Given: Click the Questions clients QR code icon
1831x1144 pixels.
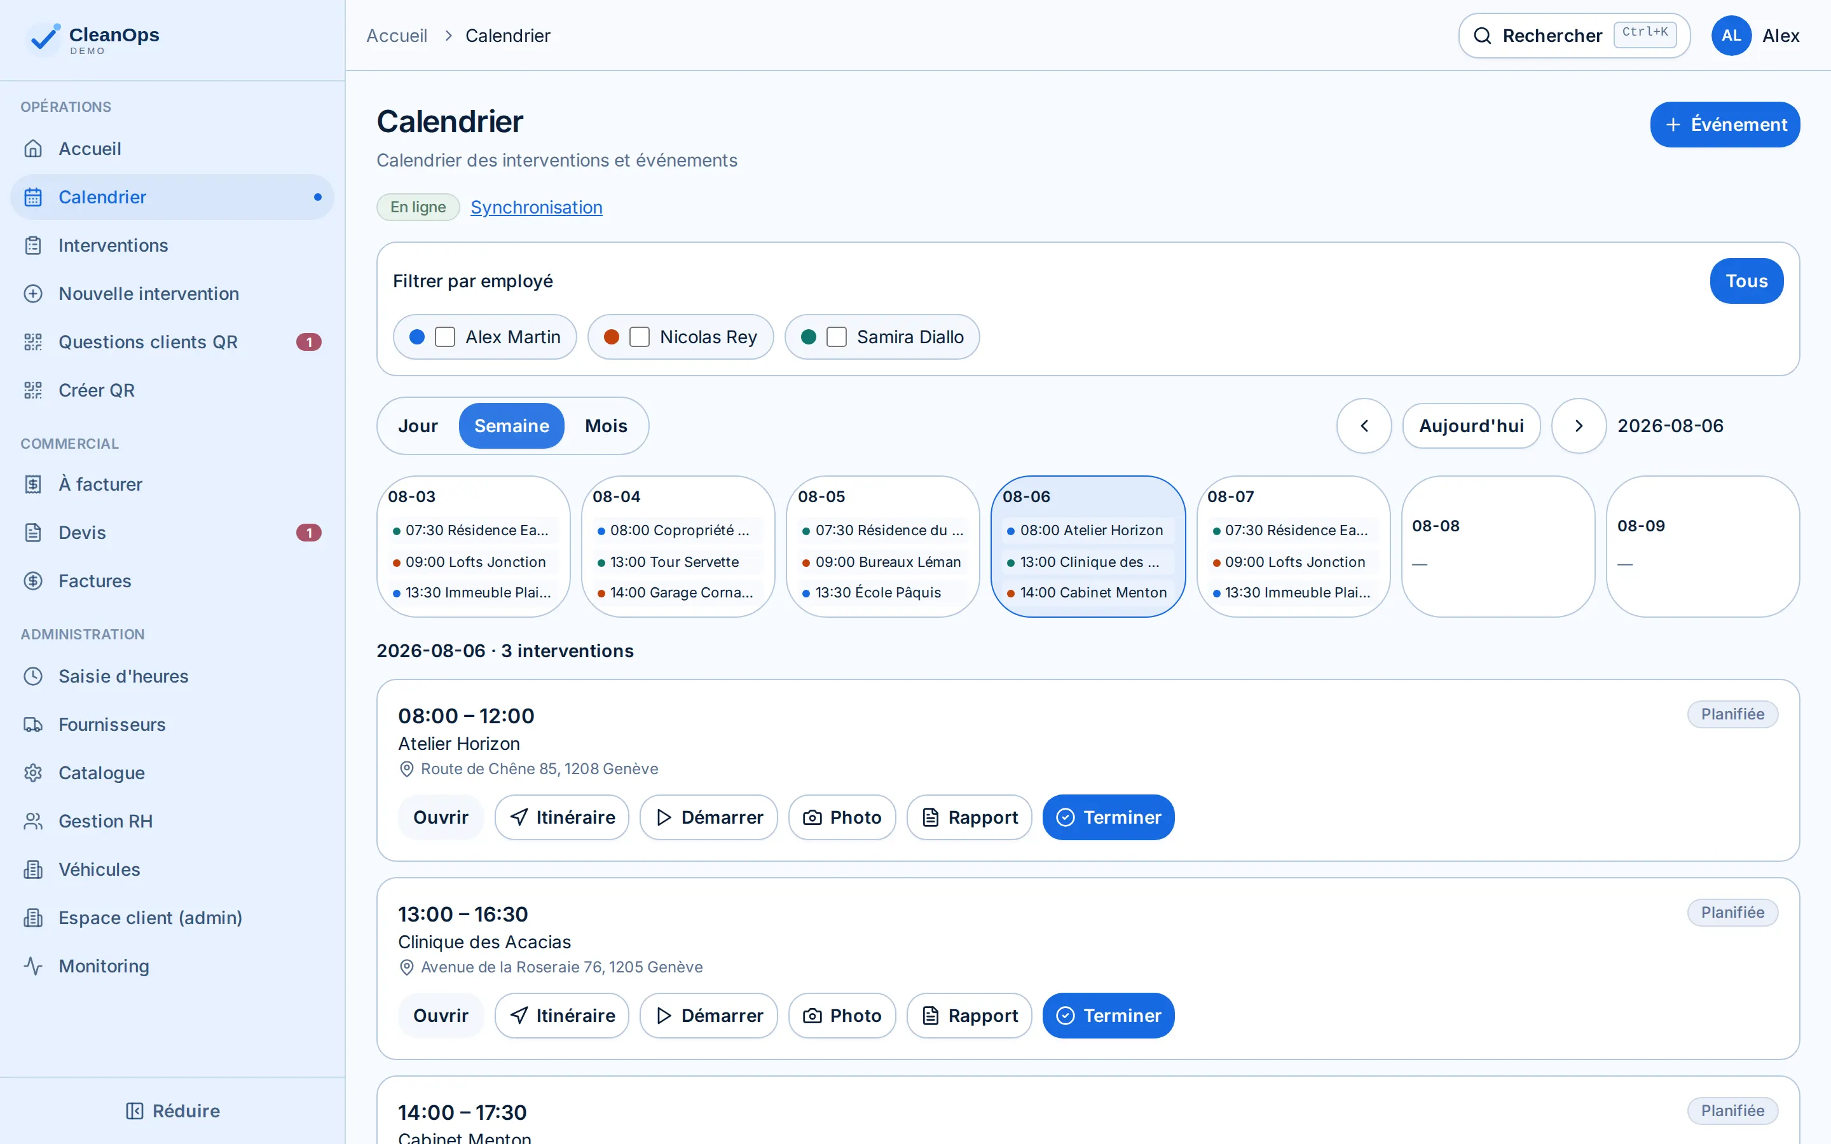Looking at the screenshot, I should pos(33,343).
